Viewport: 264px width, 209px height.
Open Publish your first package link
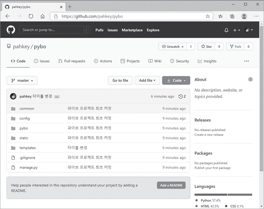[x=213, y=168]
